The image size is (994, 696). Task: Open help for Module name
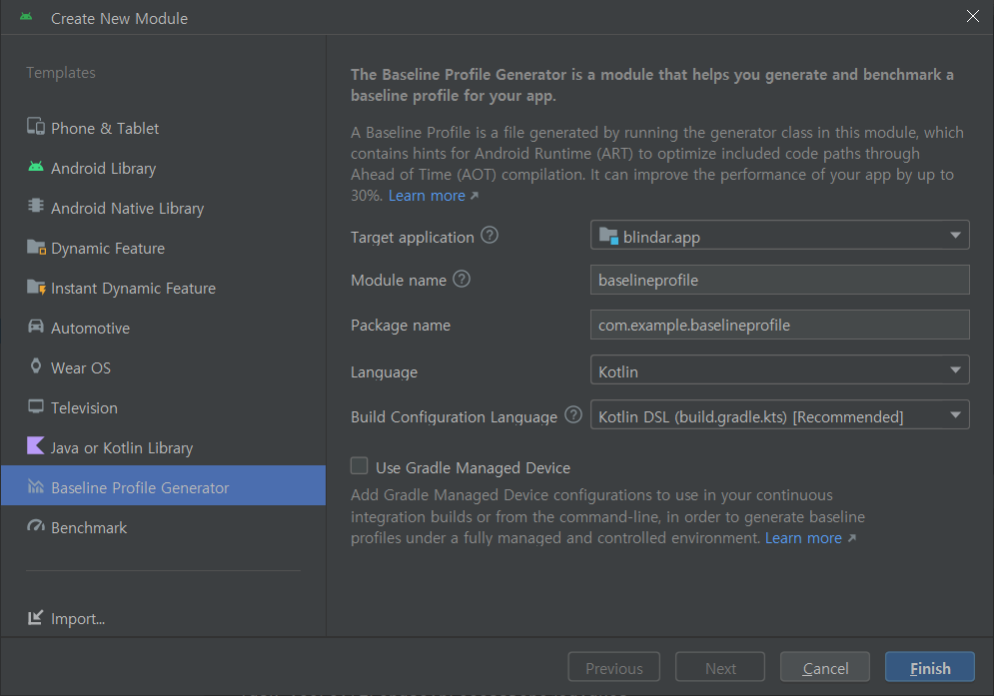pos(462,279)
